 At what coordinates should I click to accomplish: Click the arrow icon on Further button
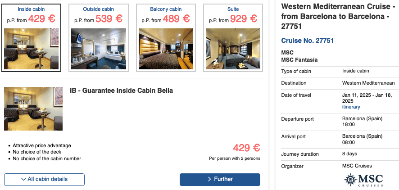coord(210,179)
